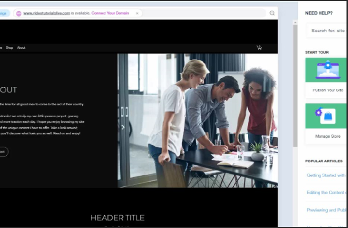Image resolution: width=348 pixels, height=228 pixels.
Task: Click the blue Design tab at the top left
Action: [3, 13]
